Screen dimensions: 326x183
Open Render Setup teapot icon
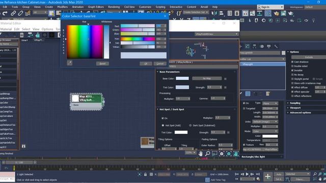(276, 14)
